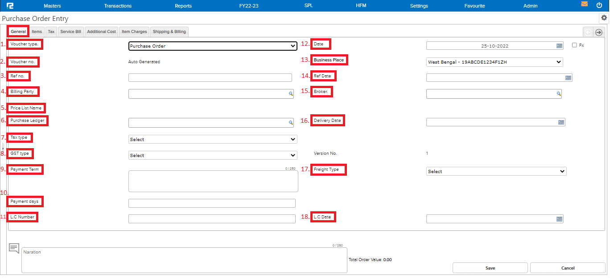Viewport: 610px width, 278px height.
Task: Click the power logout icon
Action: tap(599, 5)
